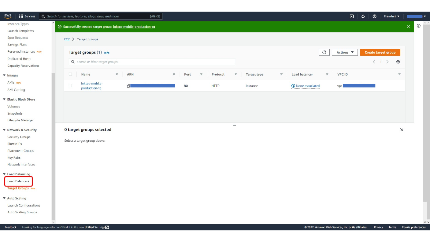Sort by Name column arrow
Image resolution: width=430 pixels, height=242 pixels.
117,75
